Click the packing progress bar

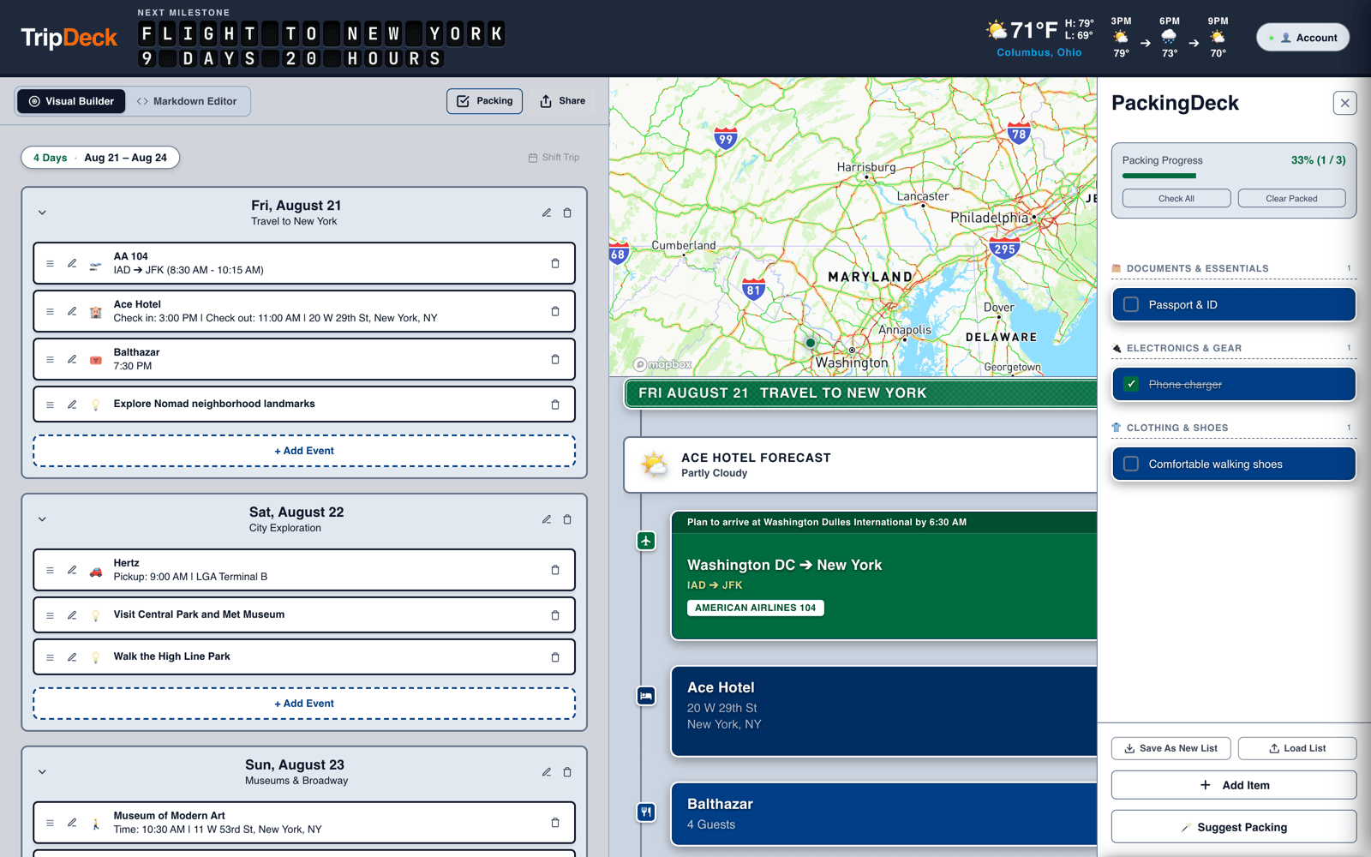tap(1234, 176)
